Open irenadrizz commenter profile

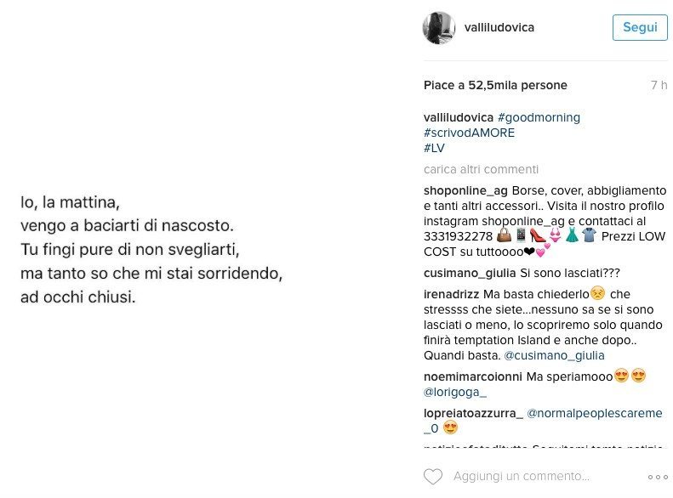(451, 294)
